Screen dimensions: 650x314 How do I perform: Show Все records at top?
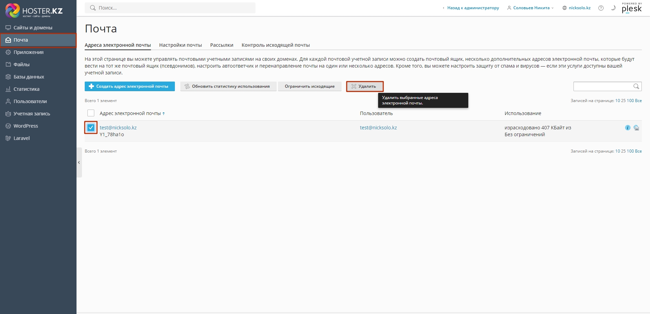point(638,101)
